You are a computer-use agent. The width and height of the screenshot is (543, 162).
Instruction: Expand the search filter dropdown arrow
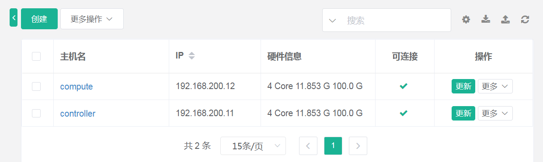coord(332,21)
